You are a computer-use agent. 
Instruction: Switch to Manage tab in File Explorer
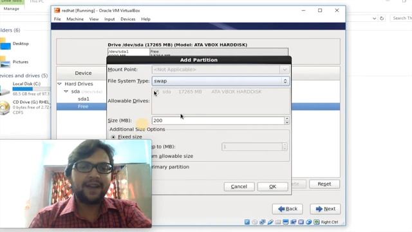click(x=12, y=8)
